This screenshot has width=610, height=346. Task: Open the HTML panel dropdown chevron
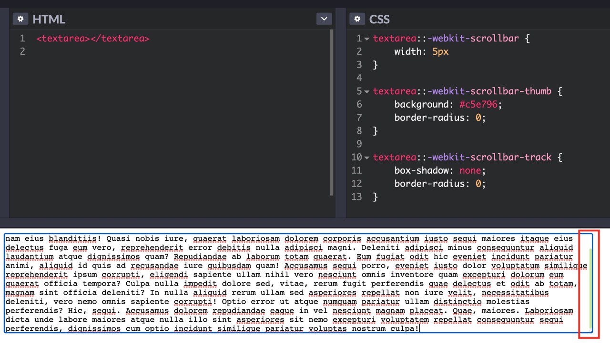coord(324,19)
